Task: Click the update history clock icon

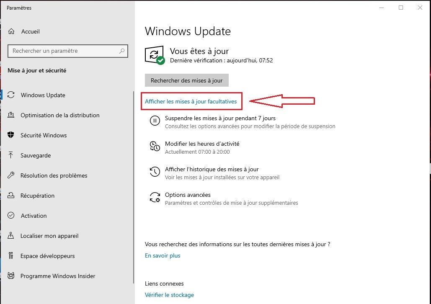Action: [155, 172]
